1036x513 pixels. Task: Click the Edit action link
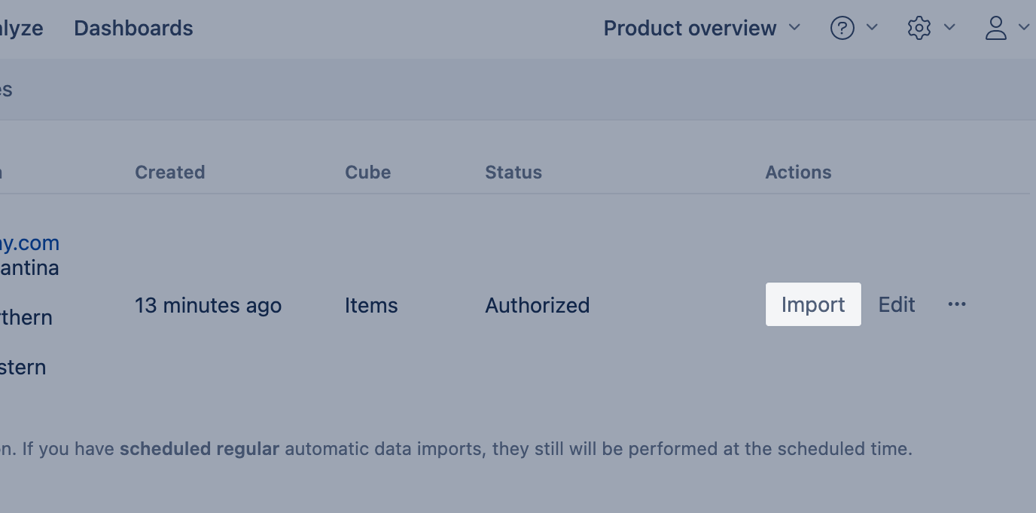click(x=897, y=304)
